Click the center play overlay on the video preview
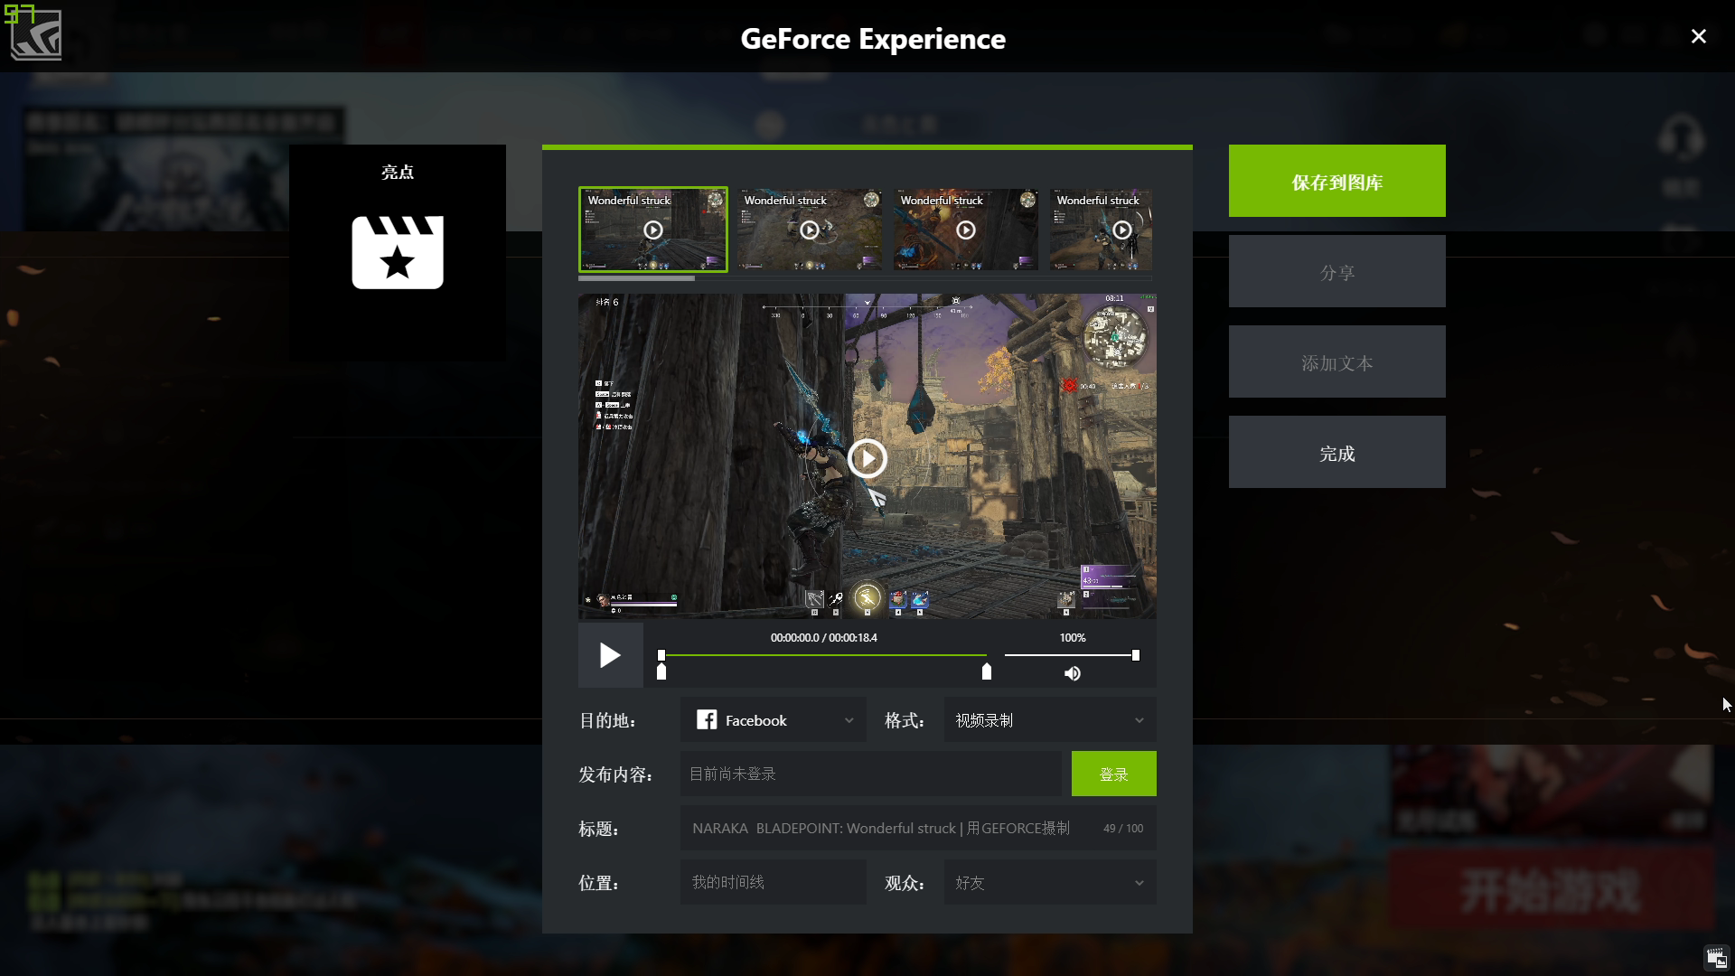The image size is (1735, 976). pos(867,458)
